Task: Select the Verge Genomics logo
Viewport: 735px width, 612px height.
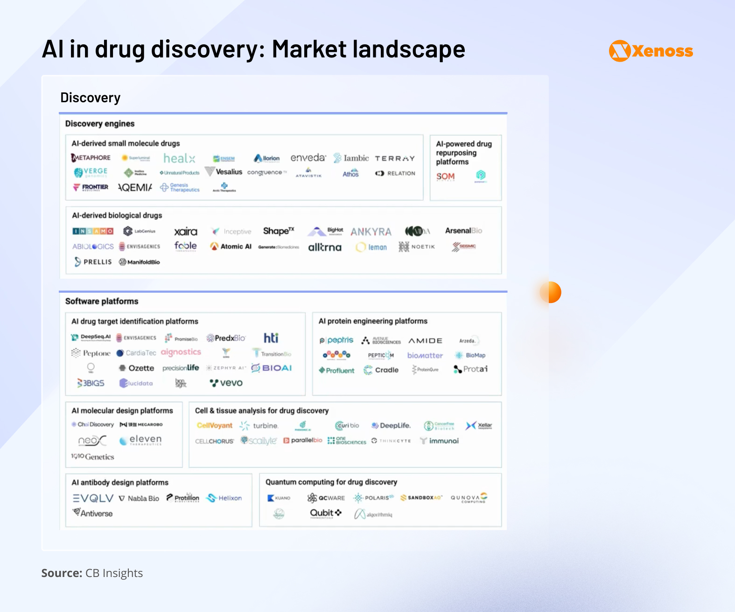Action: click(x=91, y=173)
